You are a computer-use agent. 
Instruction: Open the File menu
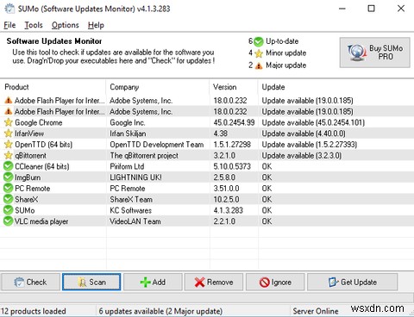9,25
